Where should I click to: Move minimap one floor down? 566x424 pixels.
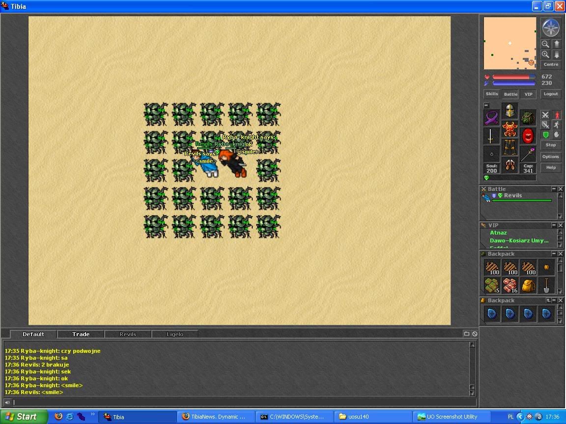pyautogui.click(x=557, y=54)
